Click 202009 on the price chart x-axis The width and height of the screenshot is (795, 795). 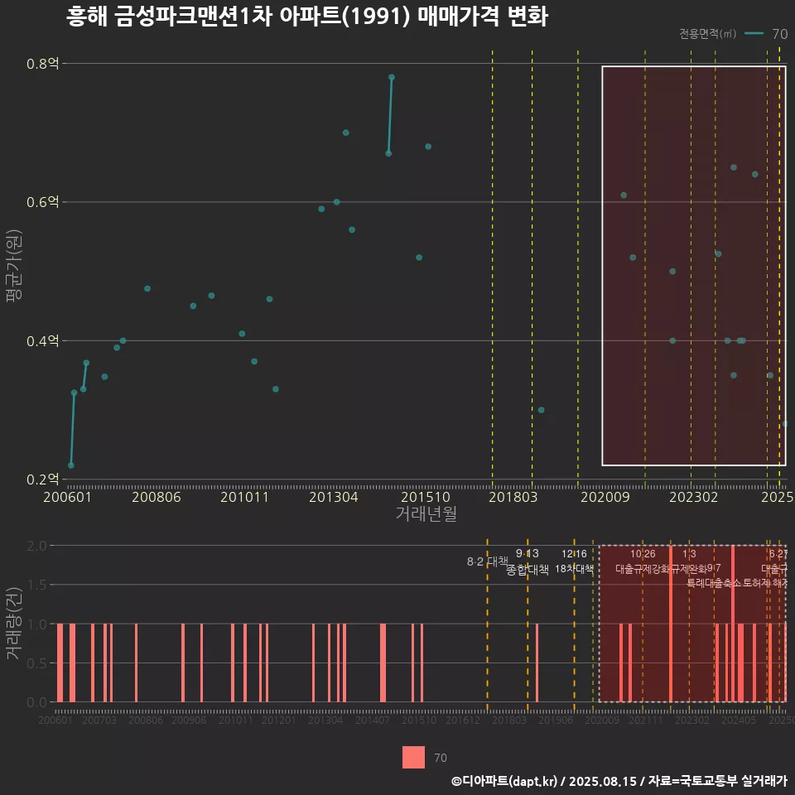[x=605, y=497]
